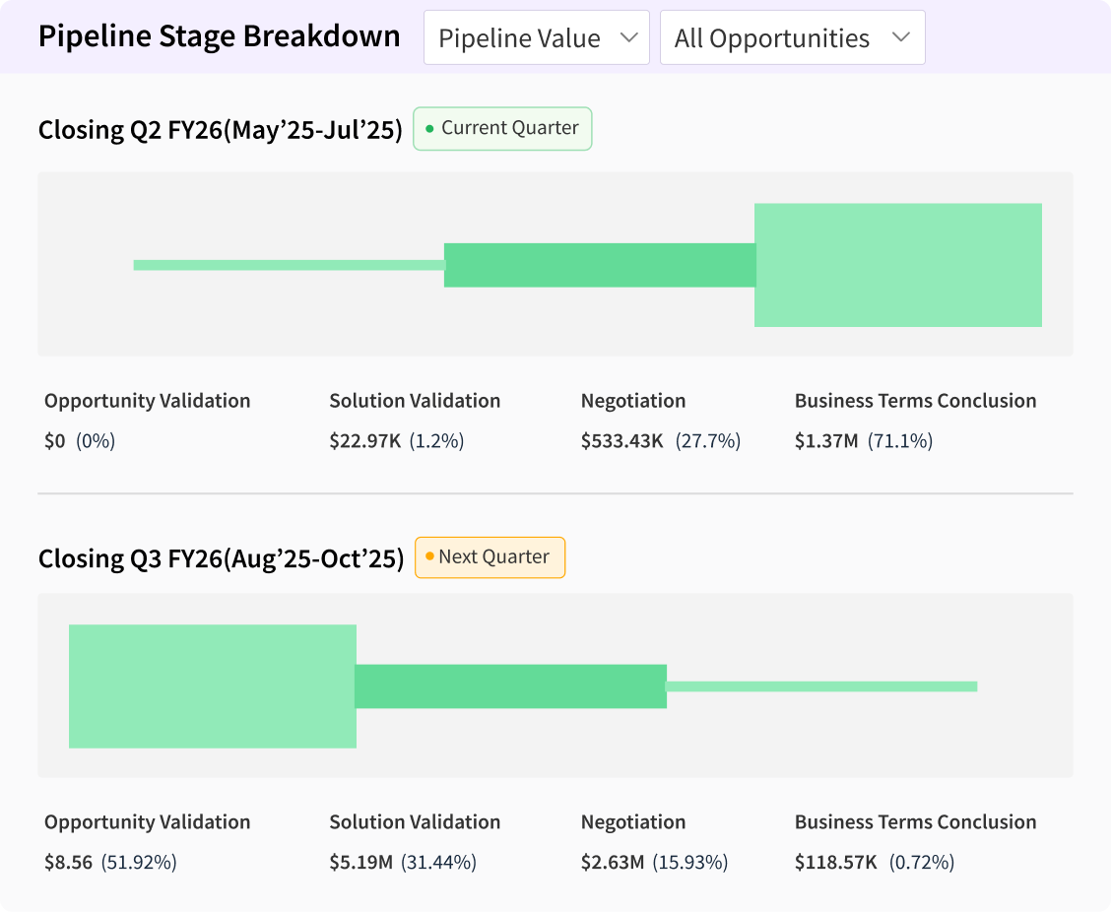Click the Q3 Solution Validation funnel bar
1111x912 pixels.
pyautogui.click(x=510, y=685)
